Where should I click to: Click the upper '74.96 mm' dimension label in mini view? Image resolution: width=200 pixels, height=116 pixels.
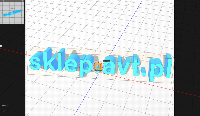click(x=12, y=8)
